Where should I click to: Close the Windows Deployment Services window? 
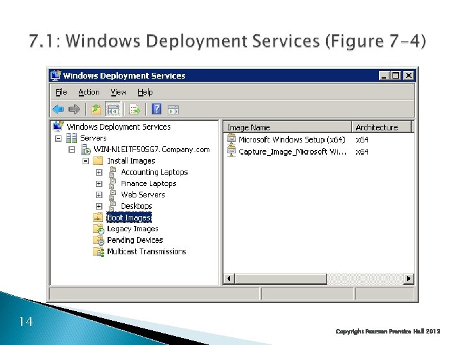[x=408, y=75]
